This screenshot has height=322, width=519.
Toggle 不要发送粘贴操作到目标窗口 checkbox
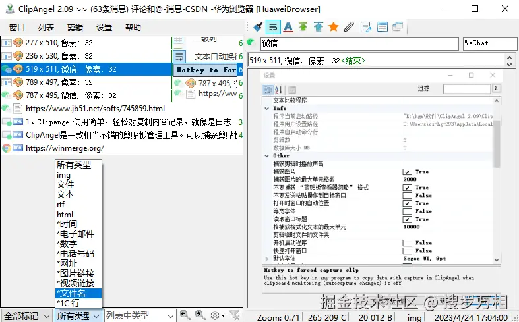click(407, 196)
